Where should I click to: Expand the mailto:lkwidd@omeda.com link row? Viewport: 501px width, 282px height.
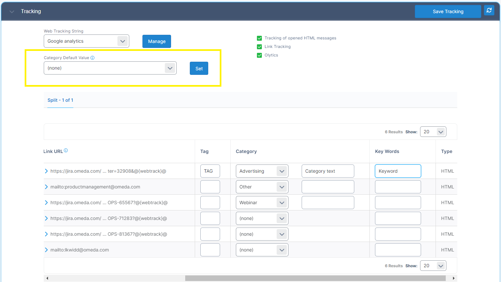click(46, 250)
